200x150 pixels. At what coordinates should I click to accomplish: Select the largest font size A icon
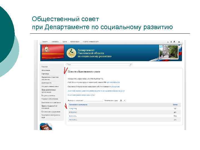tap(174, 42)
